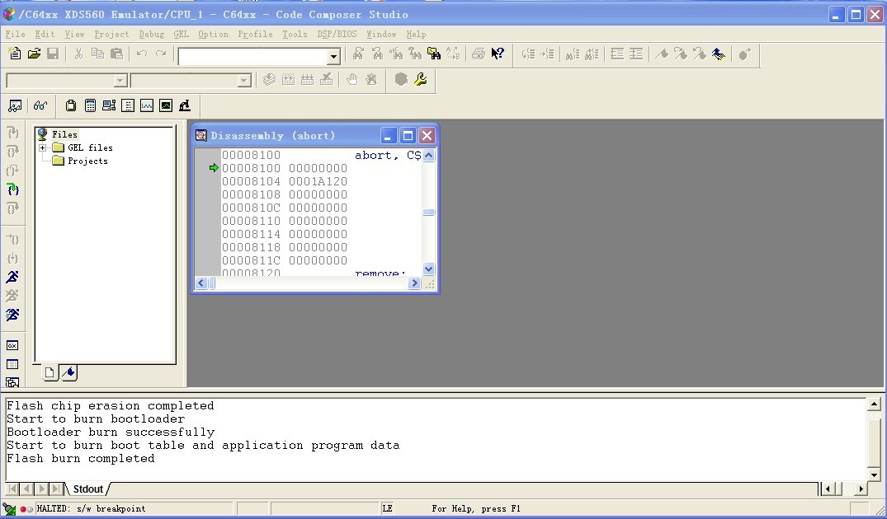The width and height of the screenshot is (887, 519).
Task: Click the first icon in view toolbar
Action: [x=15, y=105]
